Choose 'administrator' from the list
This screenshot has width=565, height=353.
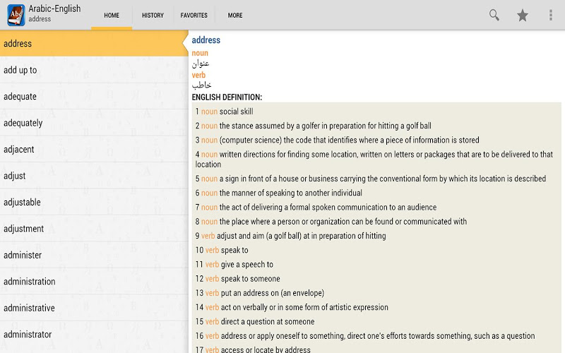pyautogui.click(x=93, y=335)
